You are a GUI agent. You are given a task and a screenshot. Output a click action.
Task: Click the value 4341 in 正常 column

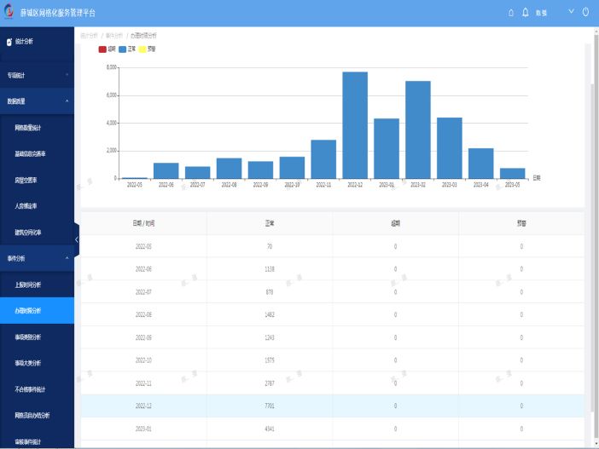pyautogui.click(x=270, y=429)
